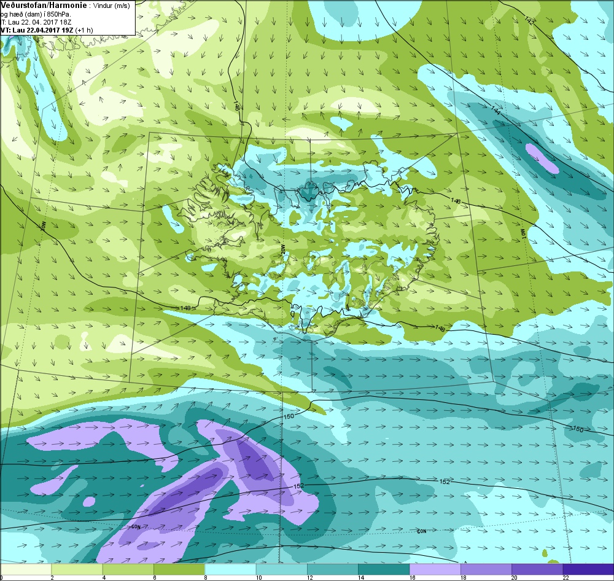Select the 8–10 m/s pale cyan legend swatch
The width and height of the screenshot is (614, 581).
coord(230,569)
